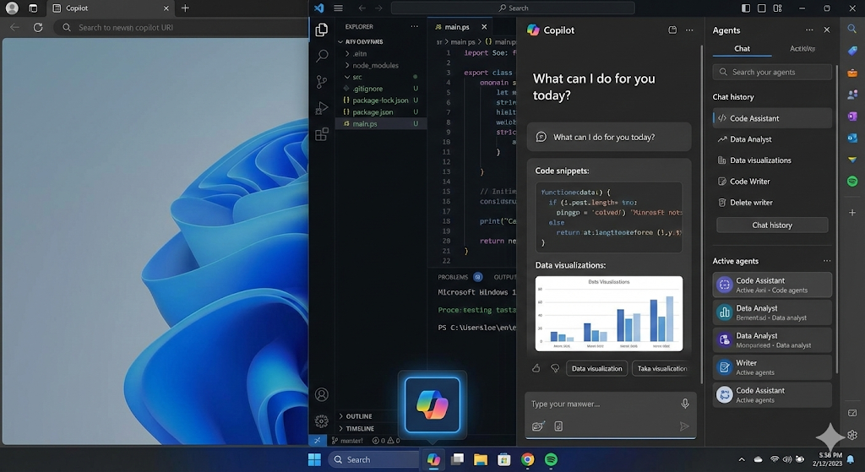The height and width of the screenshot is (472, 865).
Task: Select Writer in active agents
Action: [772, 367]
